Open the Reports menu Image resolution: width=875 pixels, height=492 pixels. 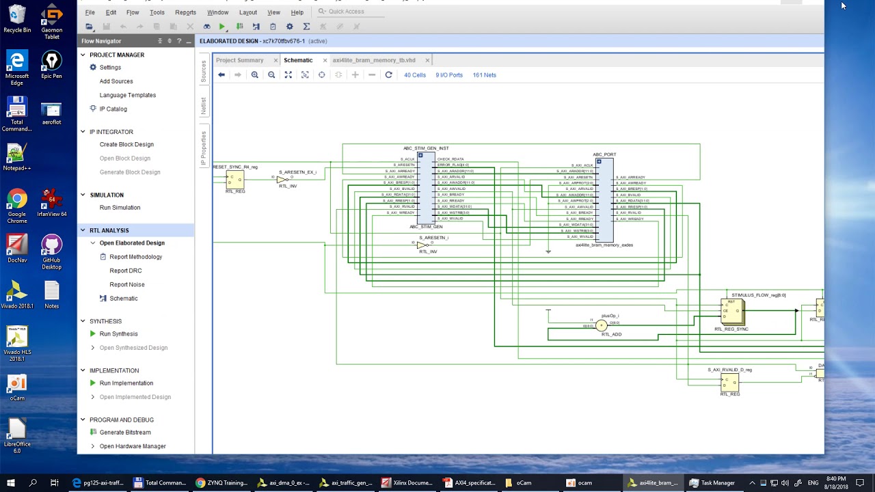pyautogui.click(x=185, y=12)
